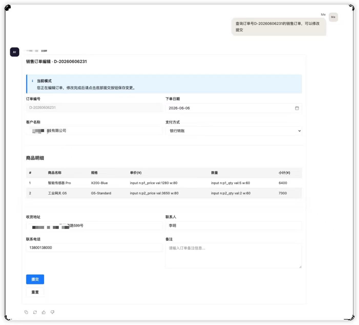
Task: Click the regenerate response icon
Action: (35, 312)
